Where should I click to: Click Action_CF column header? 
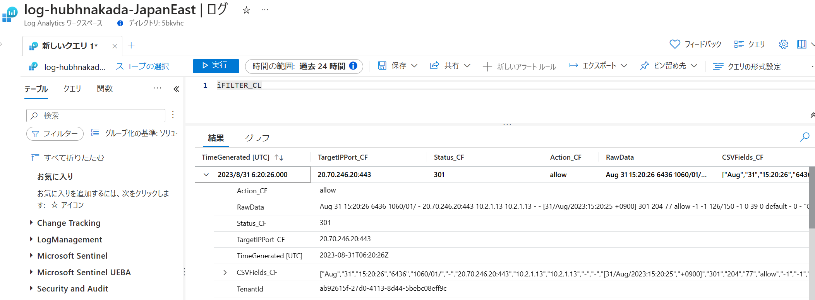[566, 157]
